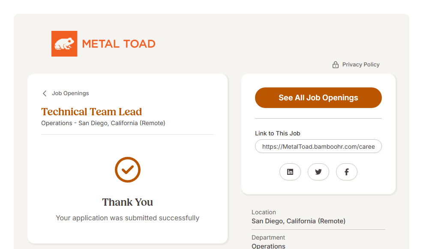This screenshot has height=249, width=423.
Task: Click the orange success checkmark icon
Action: point(128,170)
